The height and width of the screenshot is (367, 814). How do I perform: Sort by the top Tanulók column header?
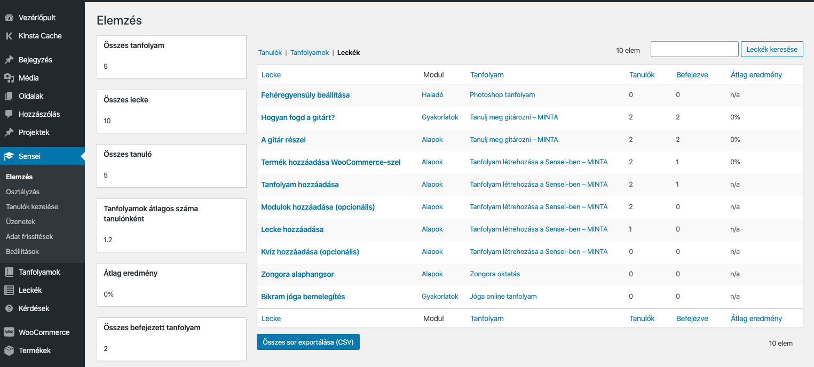point(642,75)
